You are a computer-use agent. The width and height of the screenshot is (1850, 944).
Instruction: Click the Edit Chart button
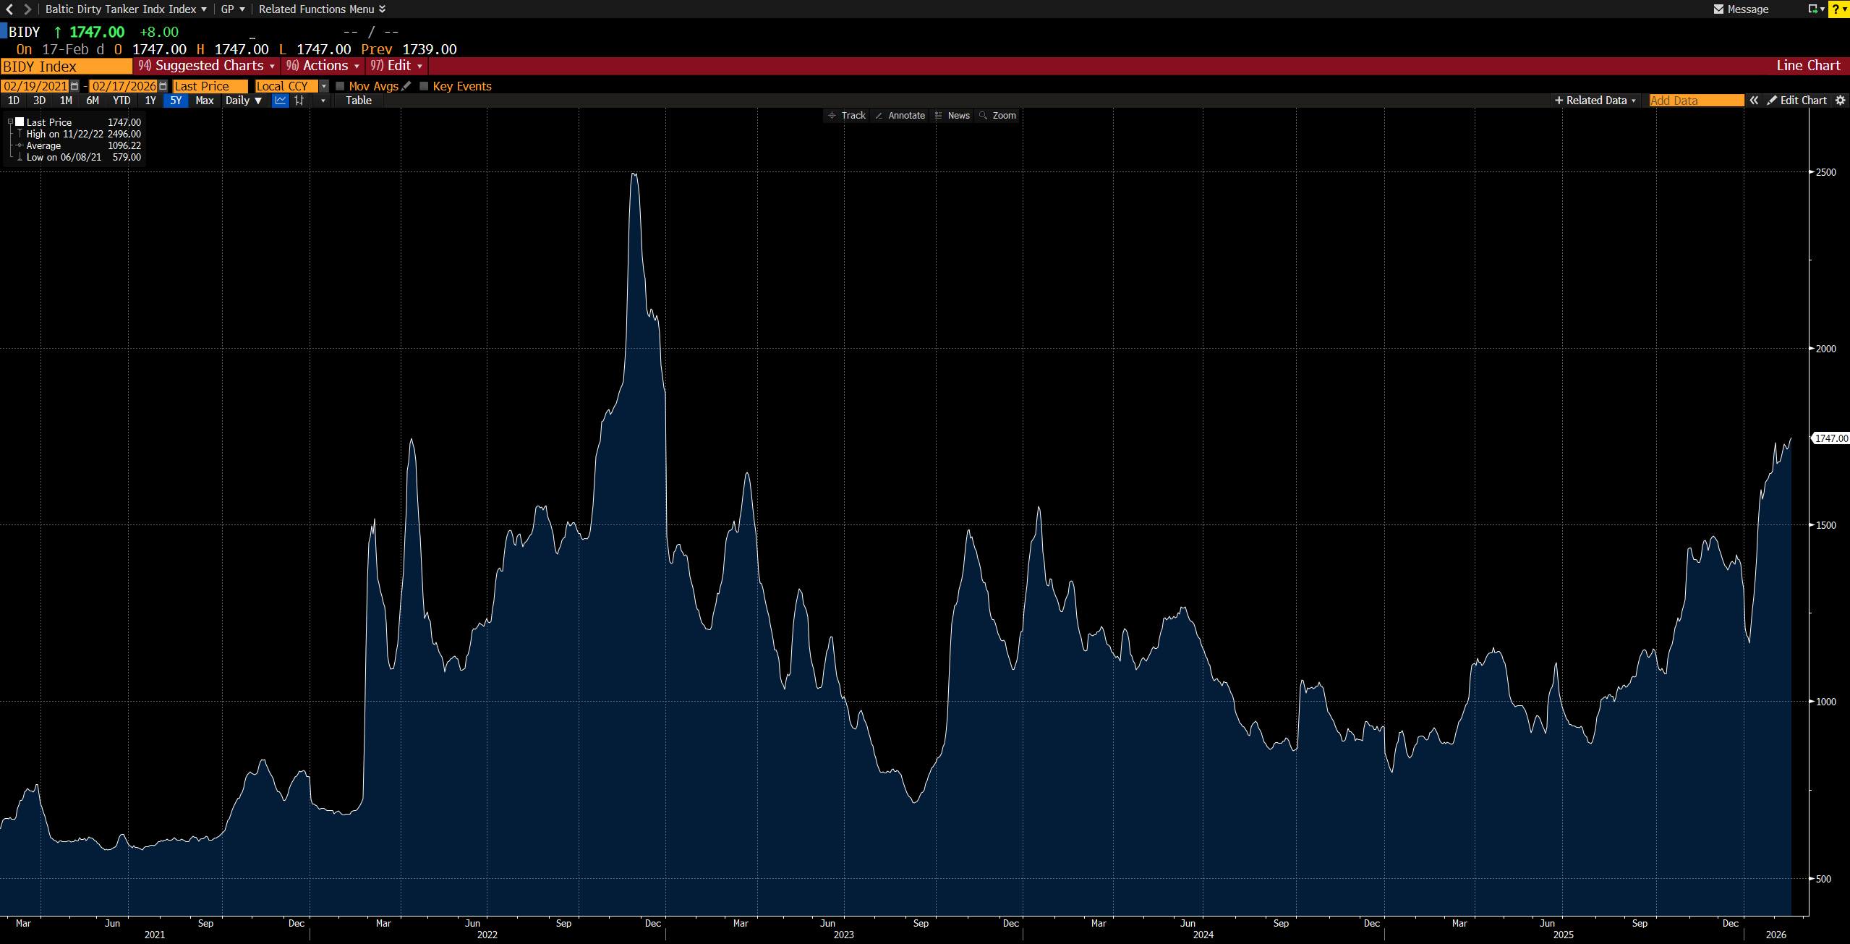click(1796, 101)
